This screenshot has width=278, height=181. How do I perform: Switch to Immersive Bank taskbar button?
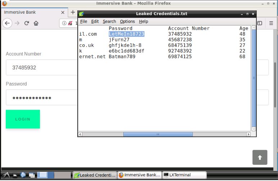pos(140,175)
